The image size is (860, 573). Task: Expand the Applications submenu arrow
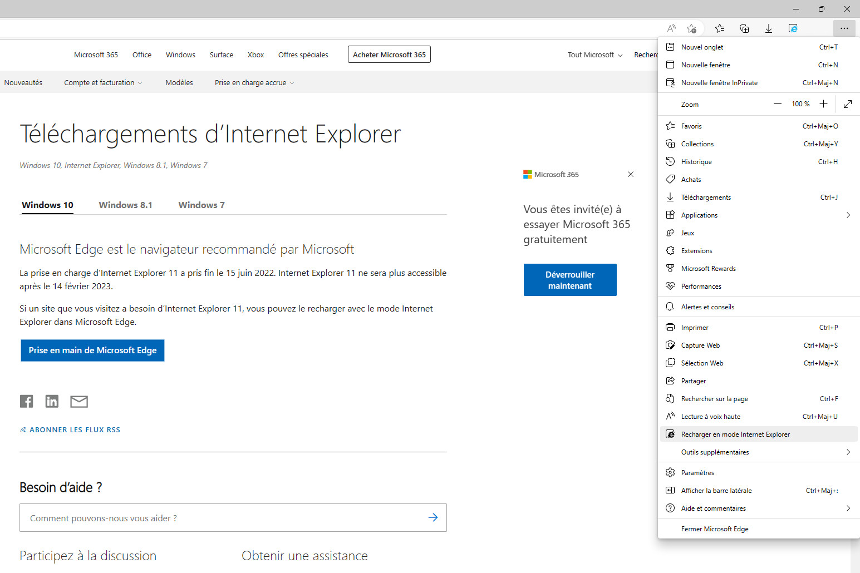click(848, 215)
